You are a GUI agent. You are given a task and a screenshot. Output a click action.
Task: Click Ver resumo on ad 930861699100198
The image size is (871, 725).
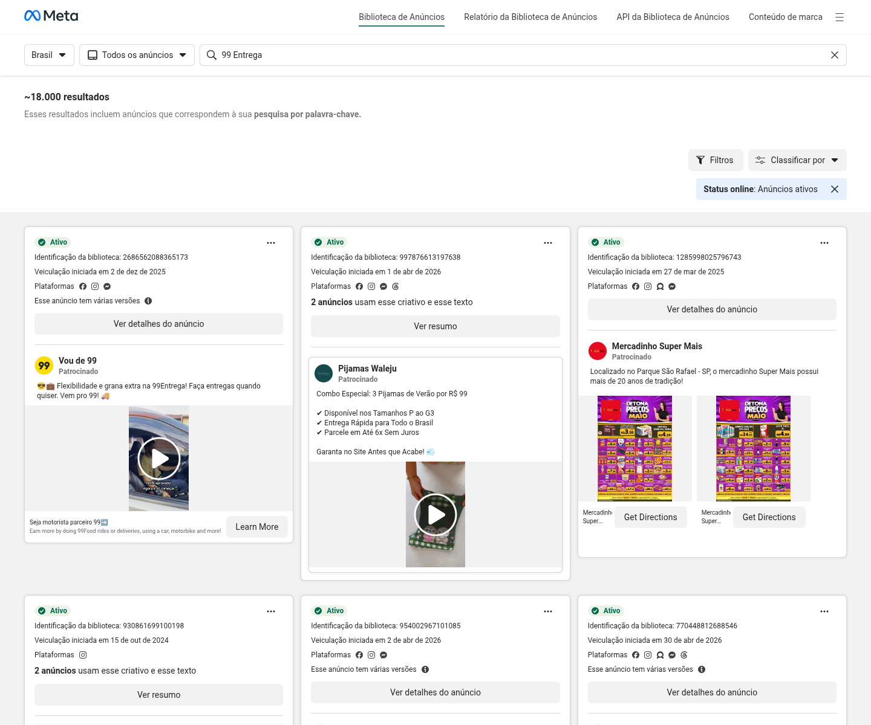[x=158, y=695]
